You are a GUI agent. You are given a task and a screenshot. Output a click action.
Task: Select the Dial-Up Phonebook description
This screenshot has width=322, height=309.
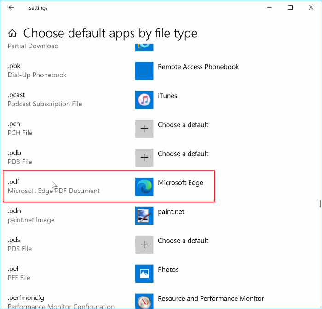(37, 75)
